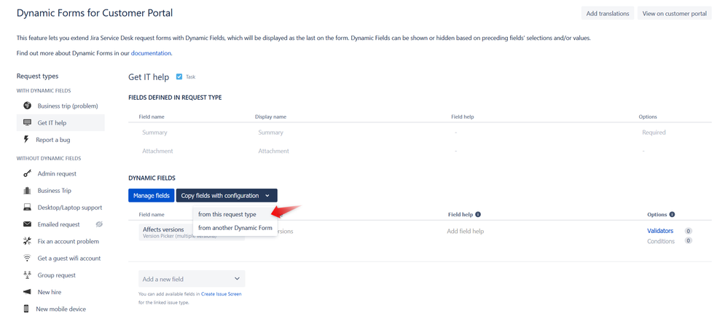728x316 pixels.
Task: Click the hidden eye icon beside Emailed request
Action: (99, 224)
